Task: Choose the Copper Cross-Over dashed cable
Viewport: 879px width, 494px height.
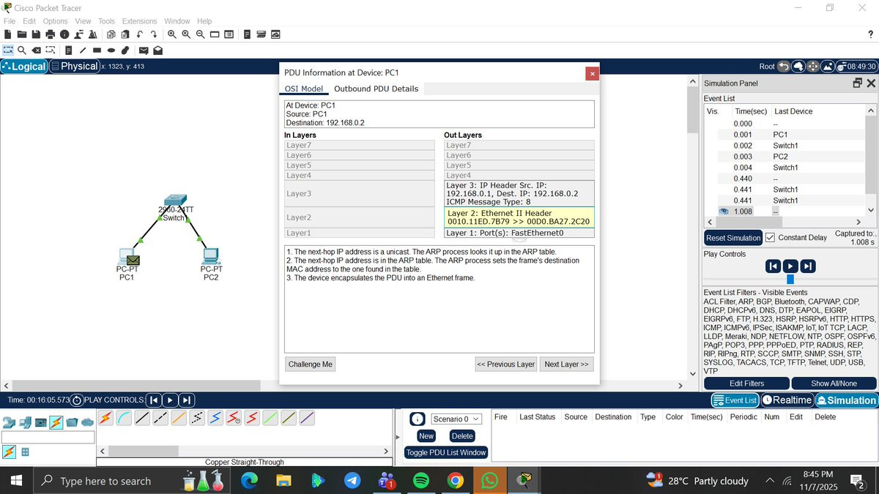Action: pyautogui.click(x=160, y=419)
